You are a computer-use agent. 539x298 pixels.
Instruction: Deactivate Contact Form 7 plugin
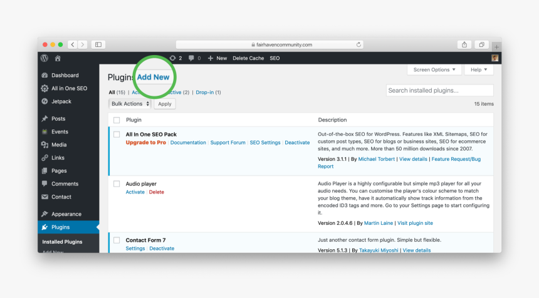(x=162, y=248)
